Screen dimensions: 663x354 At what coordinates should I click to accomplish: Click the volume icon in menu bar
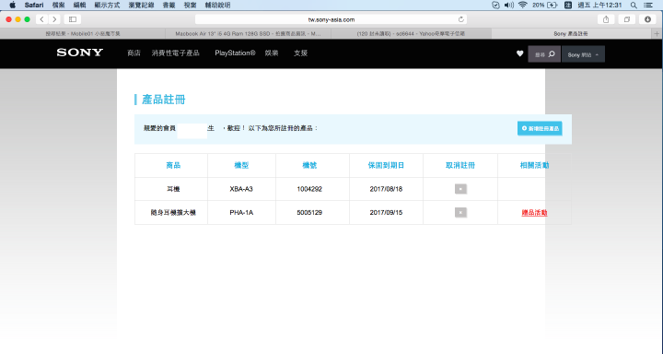point(509,6)
